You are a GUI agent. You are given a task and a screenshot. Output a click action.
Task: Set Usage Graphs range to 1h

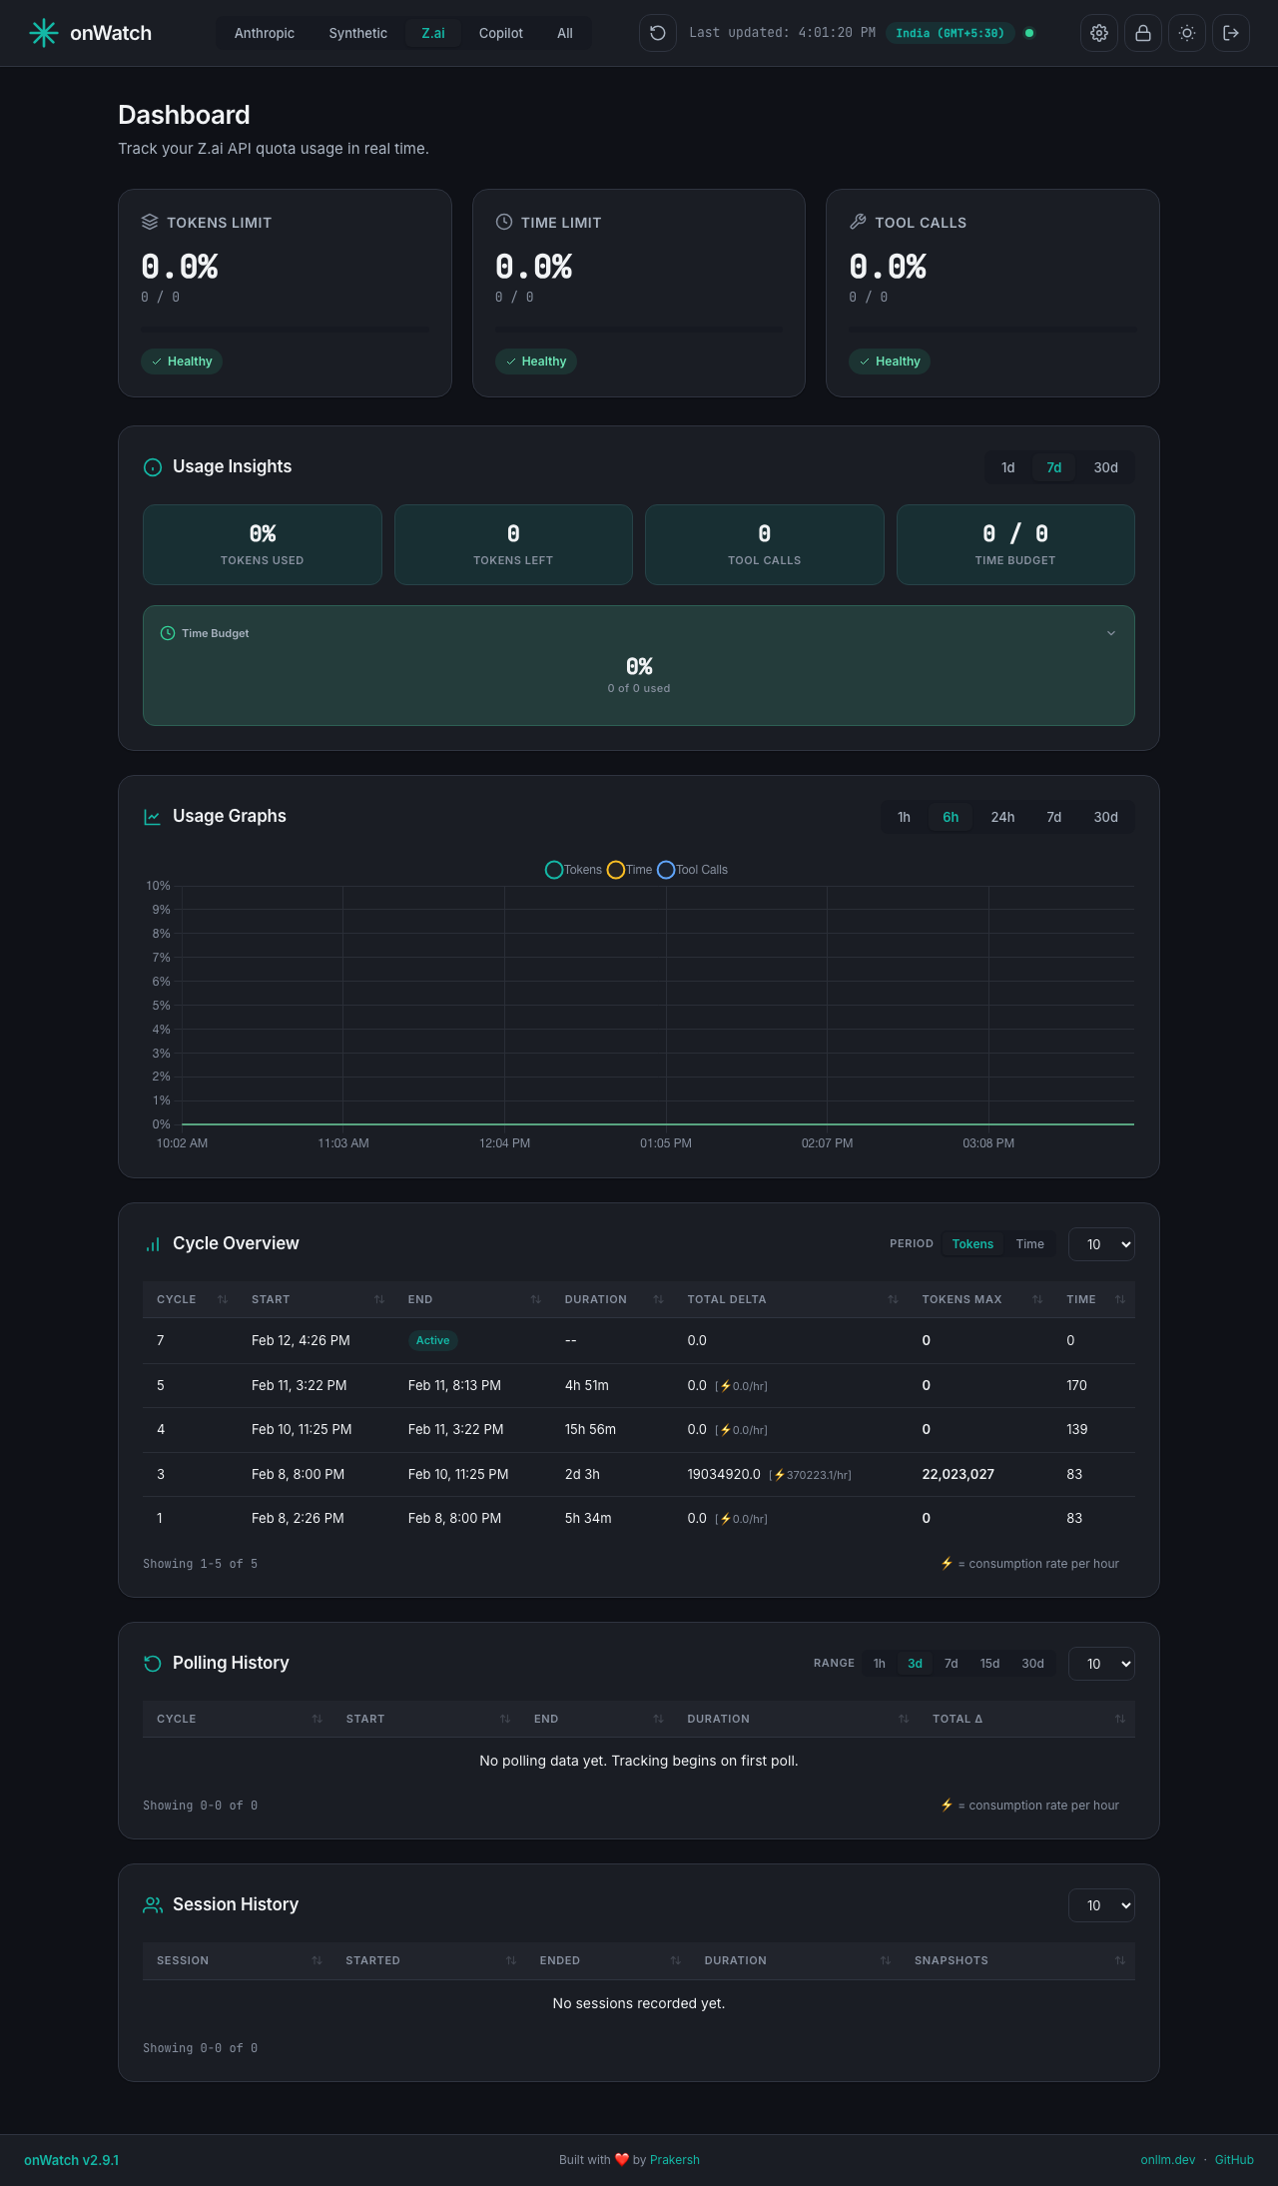pos(904,817)
